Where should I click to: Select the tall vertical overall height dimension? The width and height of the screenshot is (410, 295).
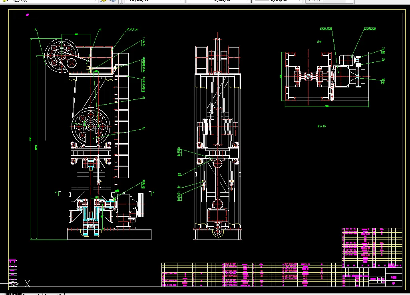tap(31, 139)
